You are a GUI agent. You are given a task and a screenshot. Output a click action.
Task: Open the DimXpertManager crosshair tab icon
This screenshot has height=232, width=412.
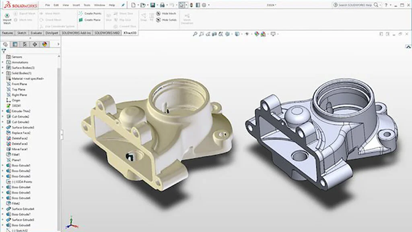click(x=35, y=44)
